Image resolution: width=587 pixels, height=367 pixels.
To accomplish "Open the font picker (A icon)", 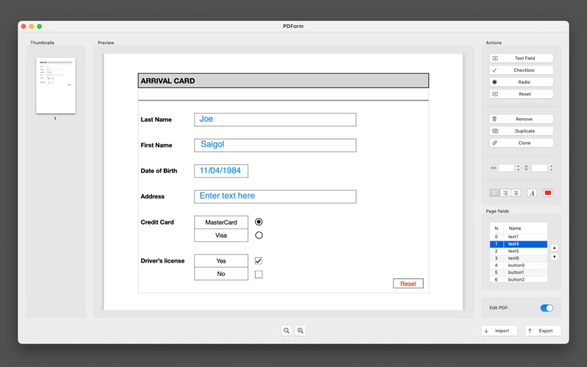I will [532, 193].
